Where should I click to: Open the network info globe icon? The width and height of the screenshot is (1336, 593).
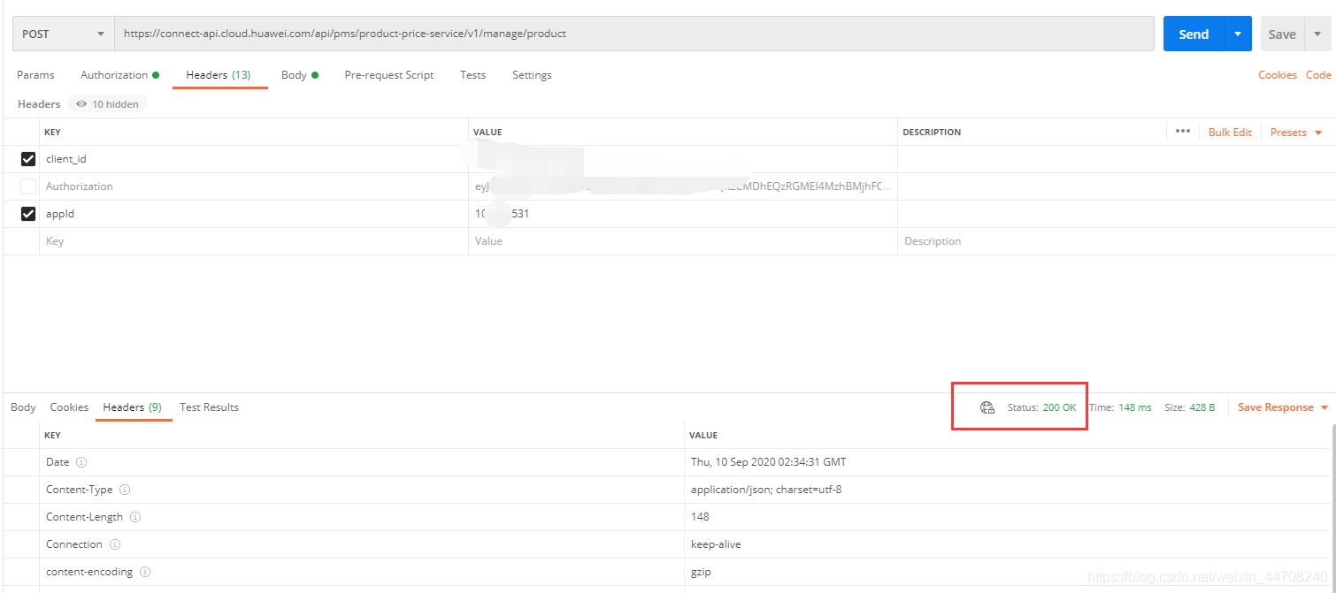pyautogui.click(x=987, y=407)
